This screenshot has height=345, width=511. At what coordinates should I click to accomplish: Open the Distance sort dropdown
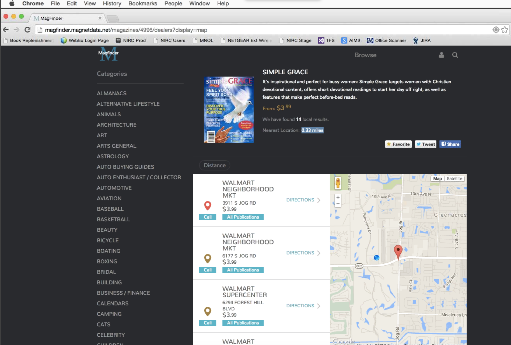point(215,165)
